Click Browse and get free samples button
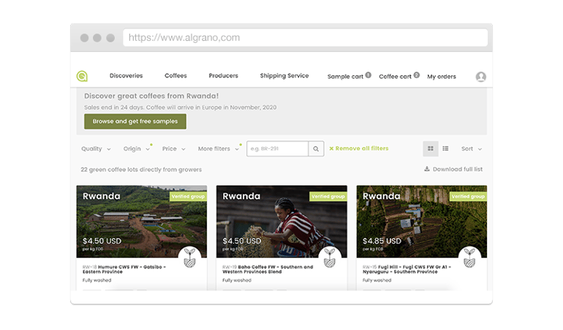Image resolution: width=563 pixels, height=330 pixels. (x=135, y=122)
